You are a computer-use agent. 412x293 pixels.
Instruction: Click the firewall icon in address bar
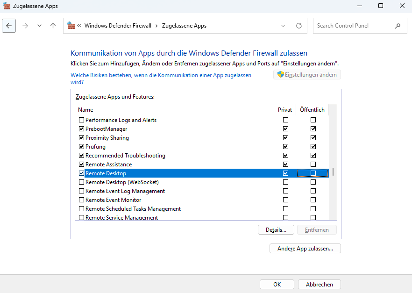pyautogui.click(x=71, y=26)
